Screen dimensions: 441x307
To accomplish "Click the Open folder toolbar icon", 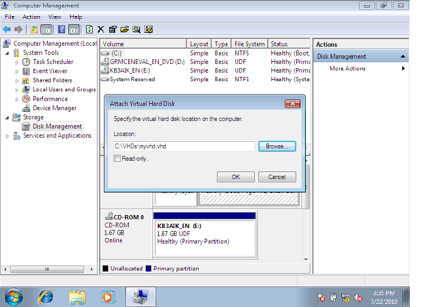I will click(x=124, y=29).
